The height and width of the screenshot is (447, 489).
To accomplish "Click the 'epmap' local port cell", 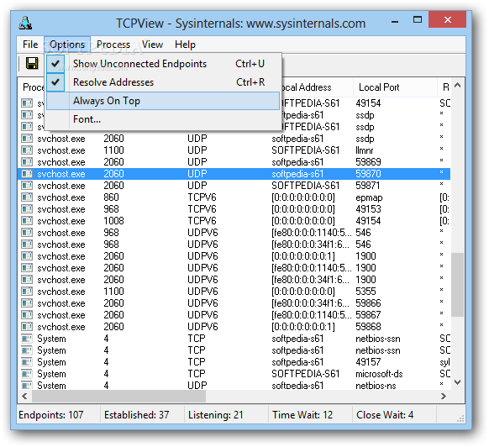I will (369, 197).
